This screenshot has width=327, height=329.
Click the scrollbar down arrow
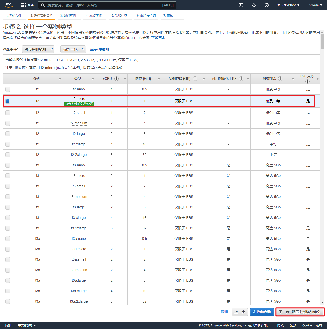(322, 303)
